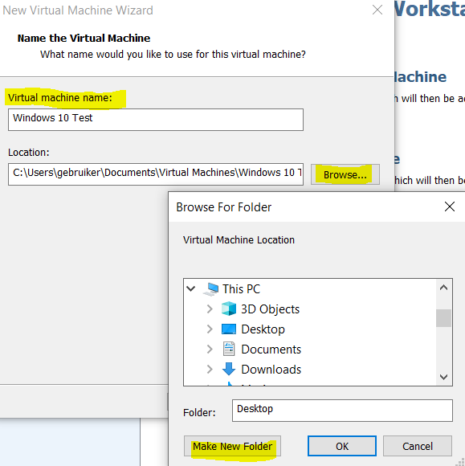Click the folder tree scrollbar thumb
Viewport: 465px width, 466px height.
click(x=443, y=318)
